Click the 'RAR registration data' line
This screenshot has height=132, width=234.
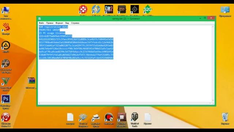click(x=53, y=27)
